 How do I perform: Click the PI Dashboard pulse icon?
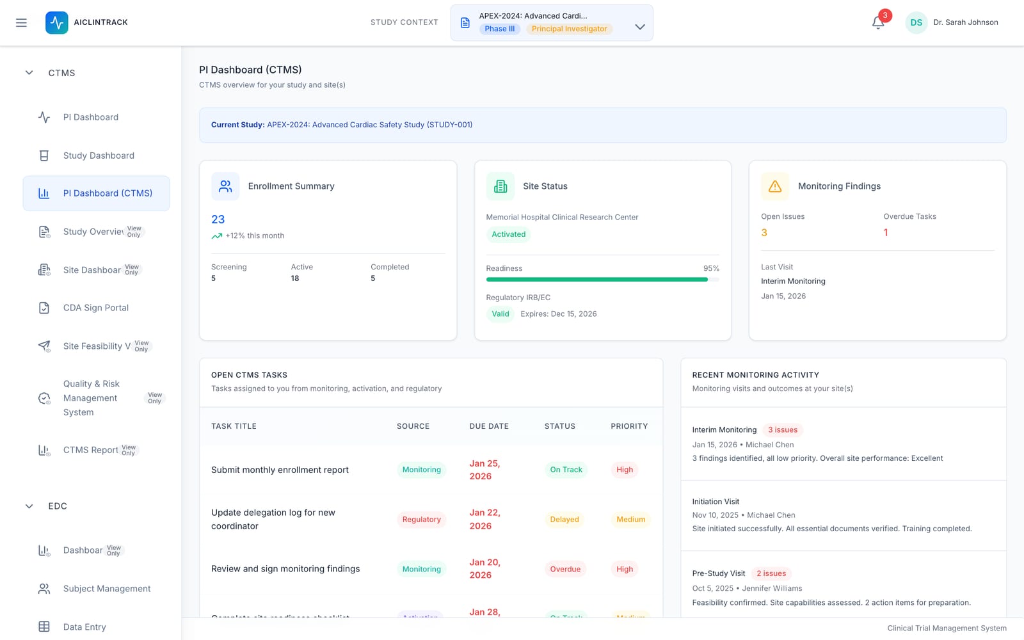(x=44, y=117)
